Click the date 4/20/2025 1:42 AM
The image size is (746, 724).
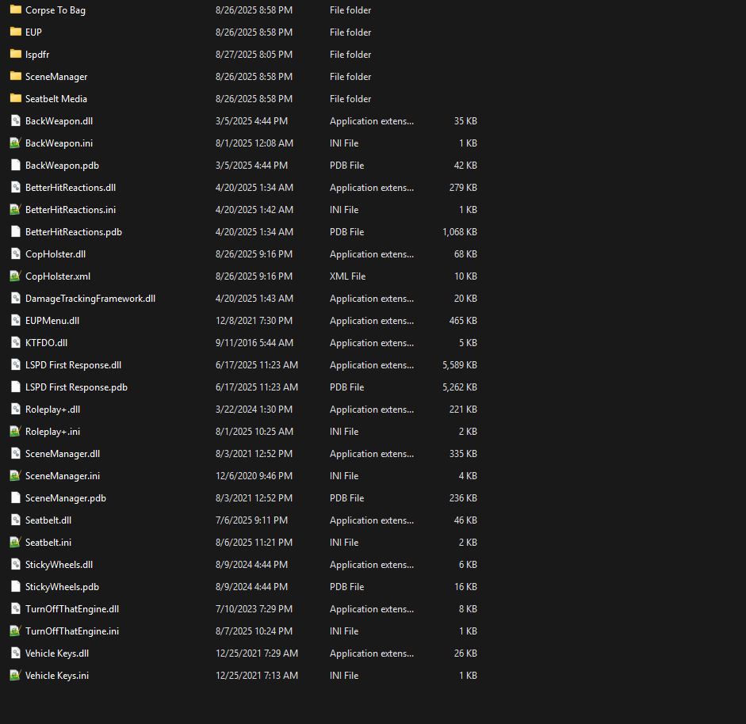coord(254,210)
